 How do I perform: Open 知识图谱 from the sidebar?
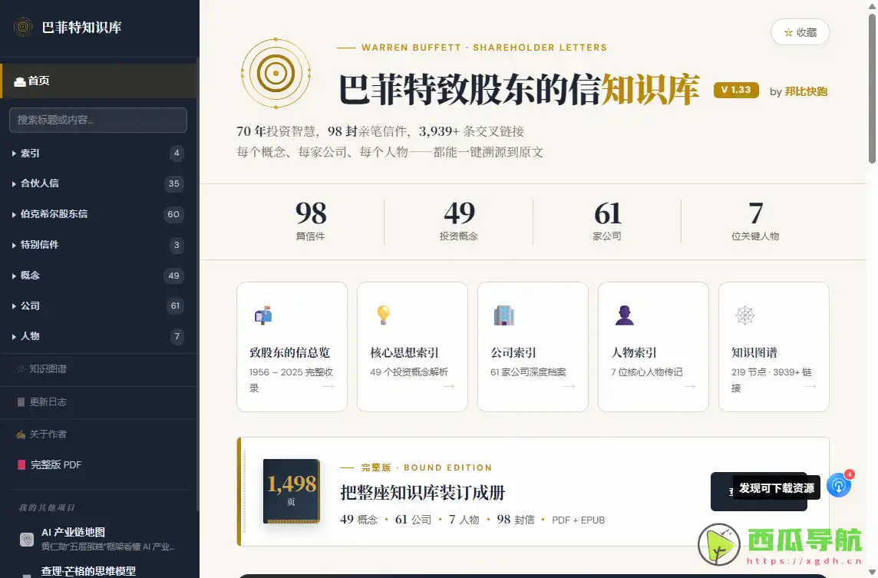pyautogui.click(x=98, y=369)
